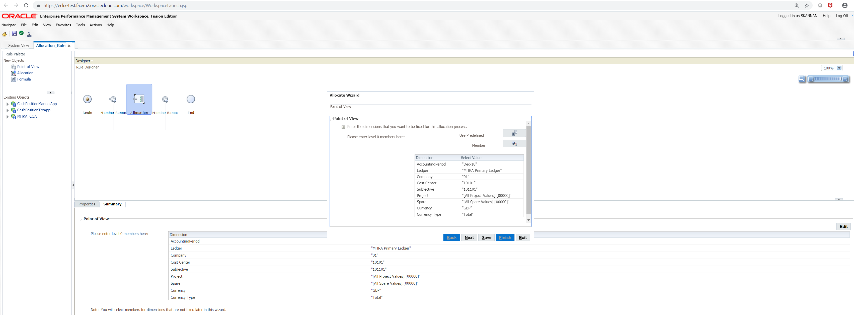Click the Use Predefined selection button
This screenshot has width=854, height=315.
pos(514,133)
